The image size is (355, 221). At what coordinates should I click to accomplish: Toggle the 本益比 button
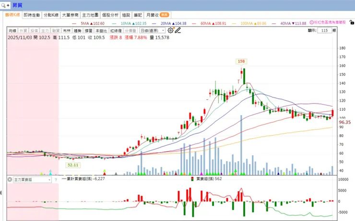coord(101,31)
